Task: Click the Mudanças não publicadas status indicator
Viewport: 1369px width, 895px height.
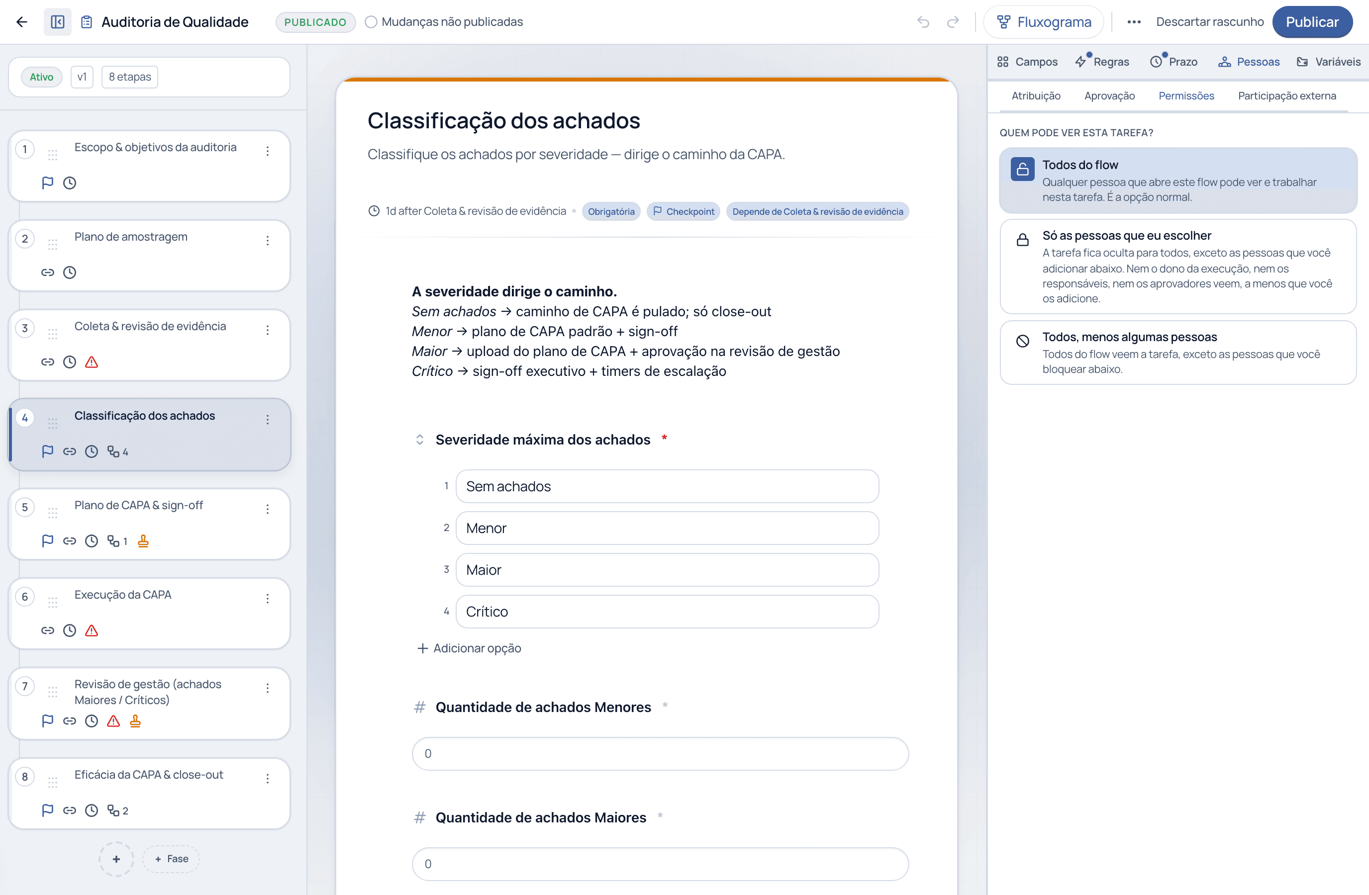Action: coord(444,22)
